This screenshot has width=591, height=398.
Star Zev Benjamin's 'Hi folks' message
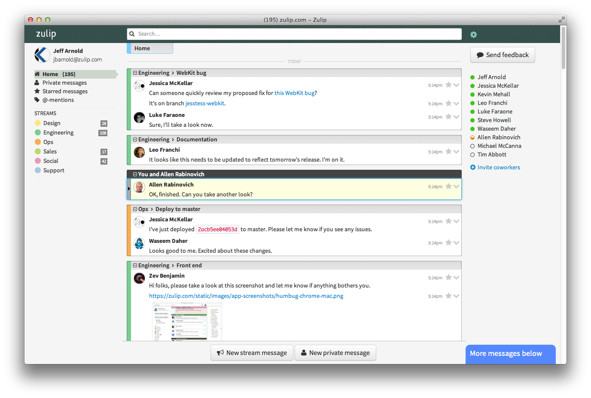point(448,277)
